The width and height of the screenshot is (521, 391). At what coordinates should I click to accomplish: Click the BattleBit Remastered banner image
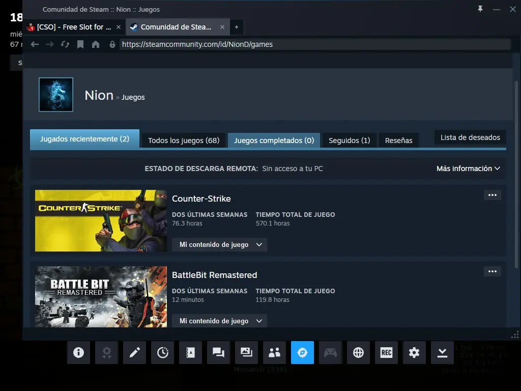(x=101, y=297)
